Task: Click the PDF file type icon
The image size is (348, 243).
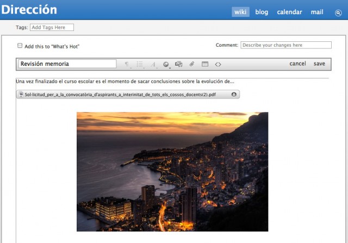Action: (21, 94)
